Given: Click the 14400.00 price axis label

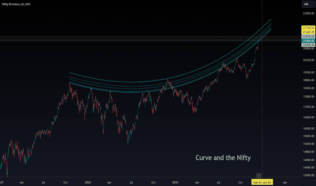Looking at the screenshot, I should (309, 160).
